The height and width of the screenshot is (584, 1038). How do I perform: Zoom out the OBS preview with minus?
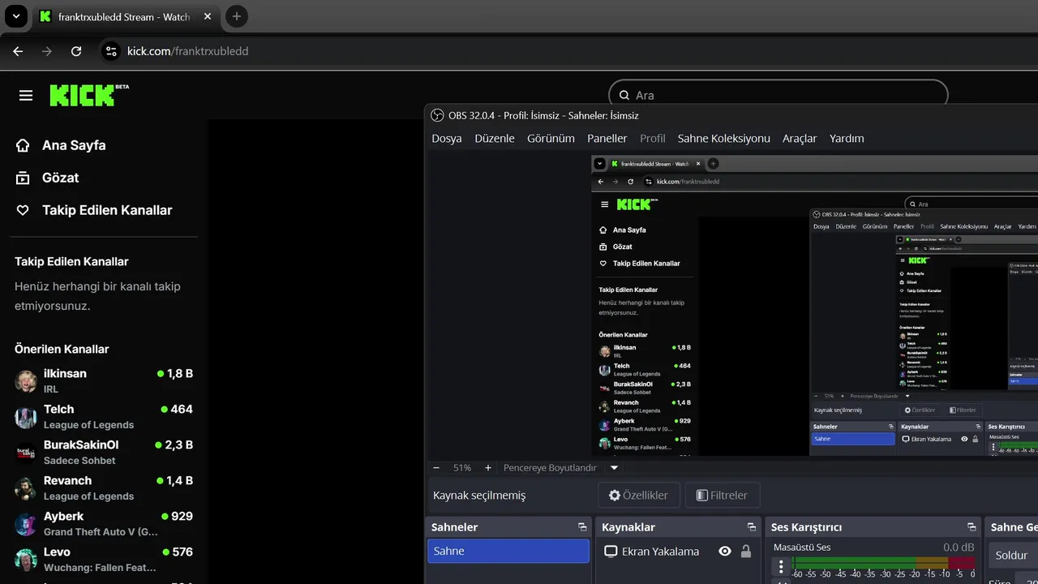point(436,468)
